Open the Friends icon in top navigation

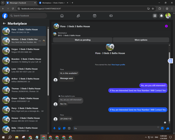coord(78,16)
